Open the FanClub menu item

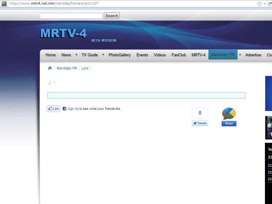point(179,55)
